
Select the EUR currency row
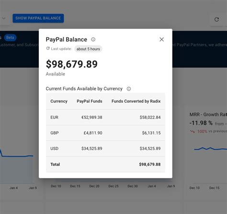tap(105, 118)
